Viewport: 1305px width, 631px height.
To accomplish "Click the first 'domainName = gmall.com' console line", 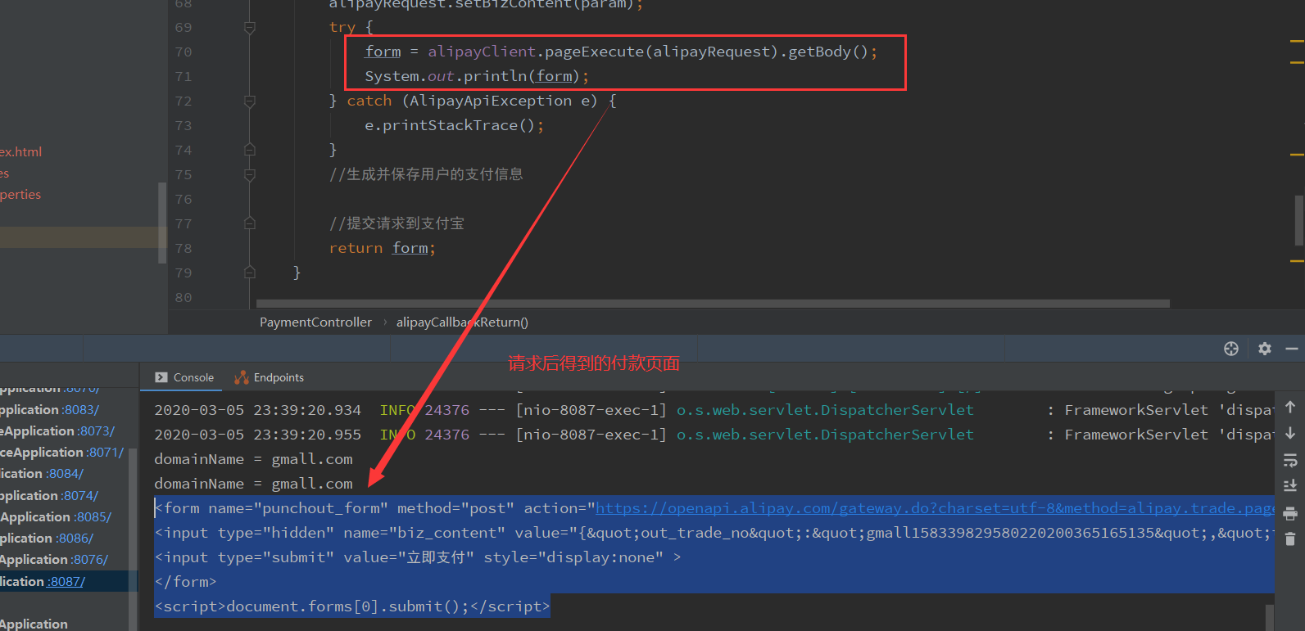I will 254,459.
